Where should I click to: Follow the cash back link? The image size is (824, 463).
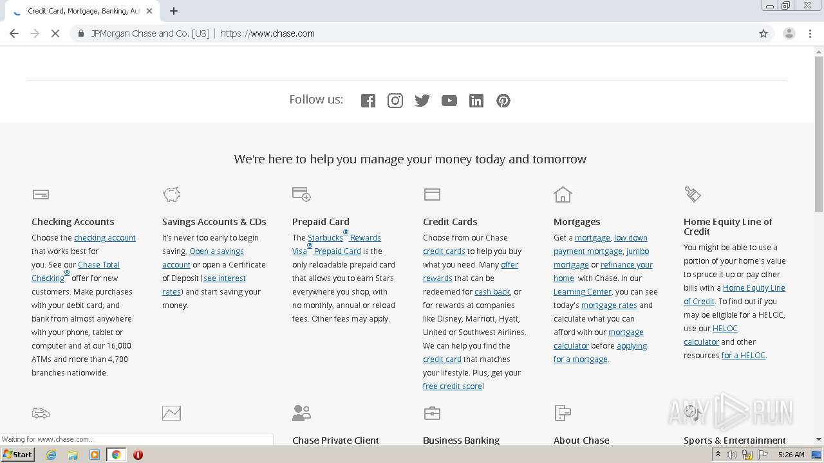click(x=492, y=291)
